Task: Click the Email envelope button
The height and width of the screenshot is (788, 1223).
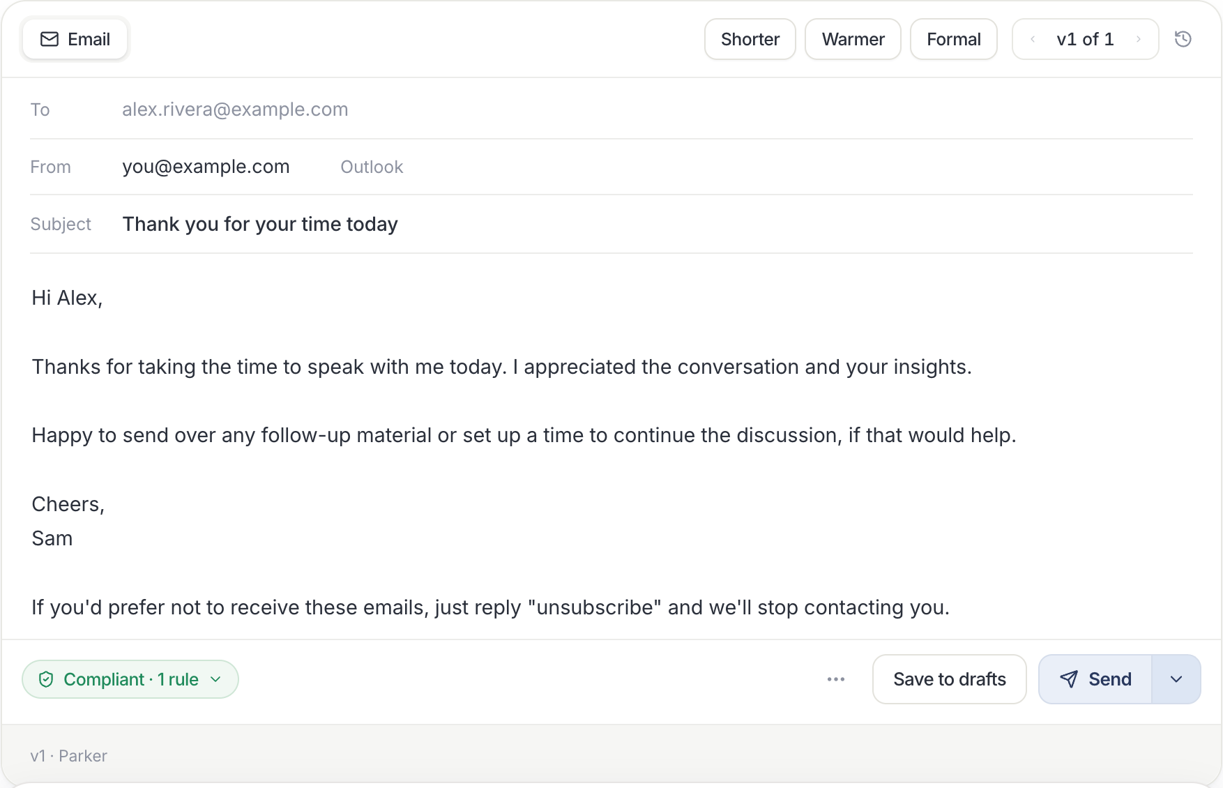Action: point(75,39)
